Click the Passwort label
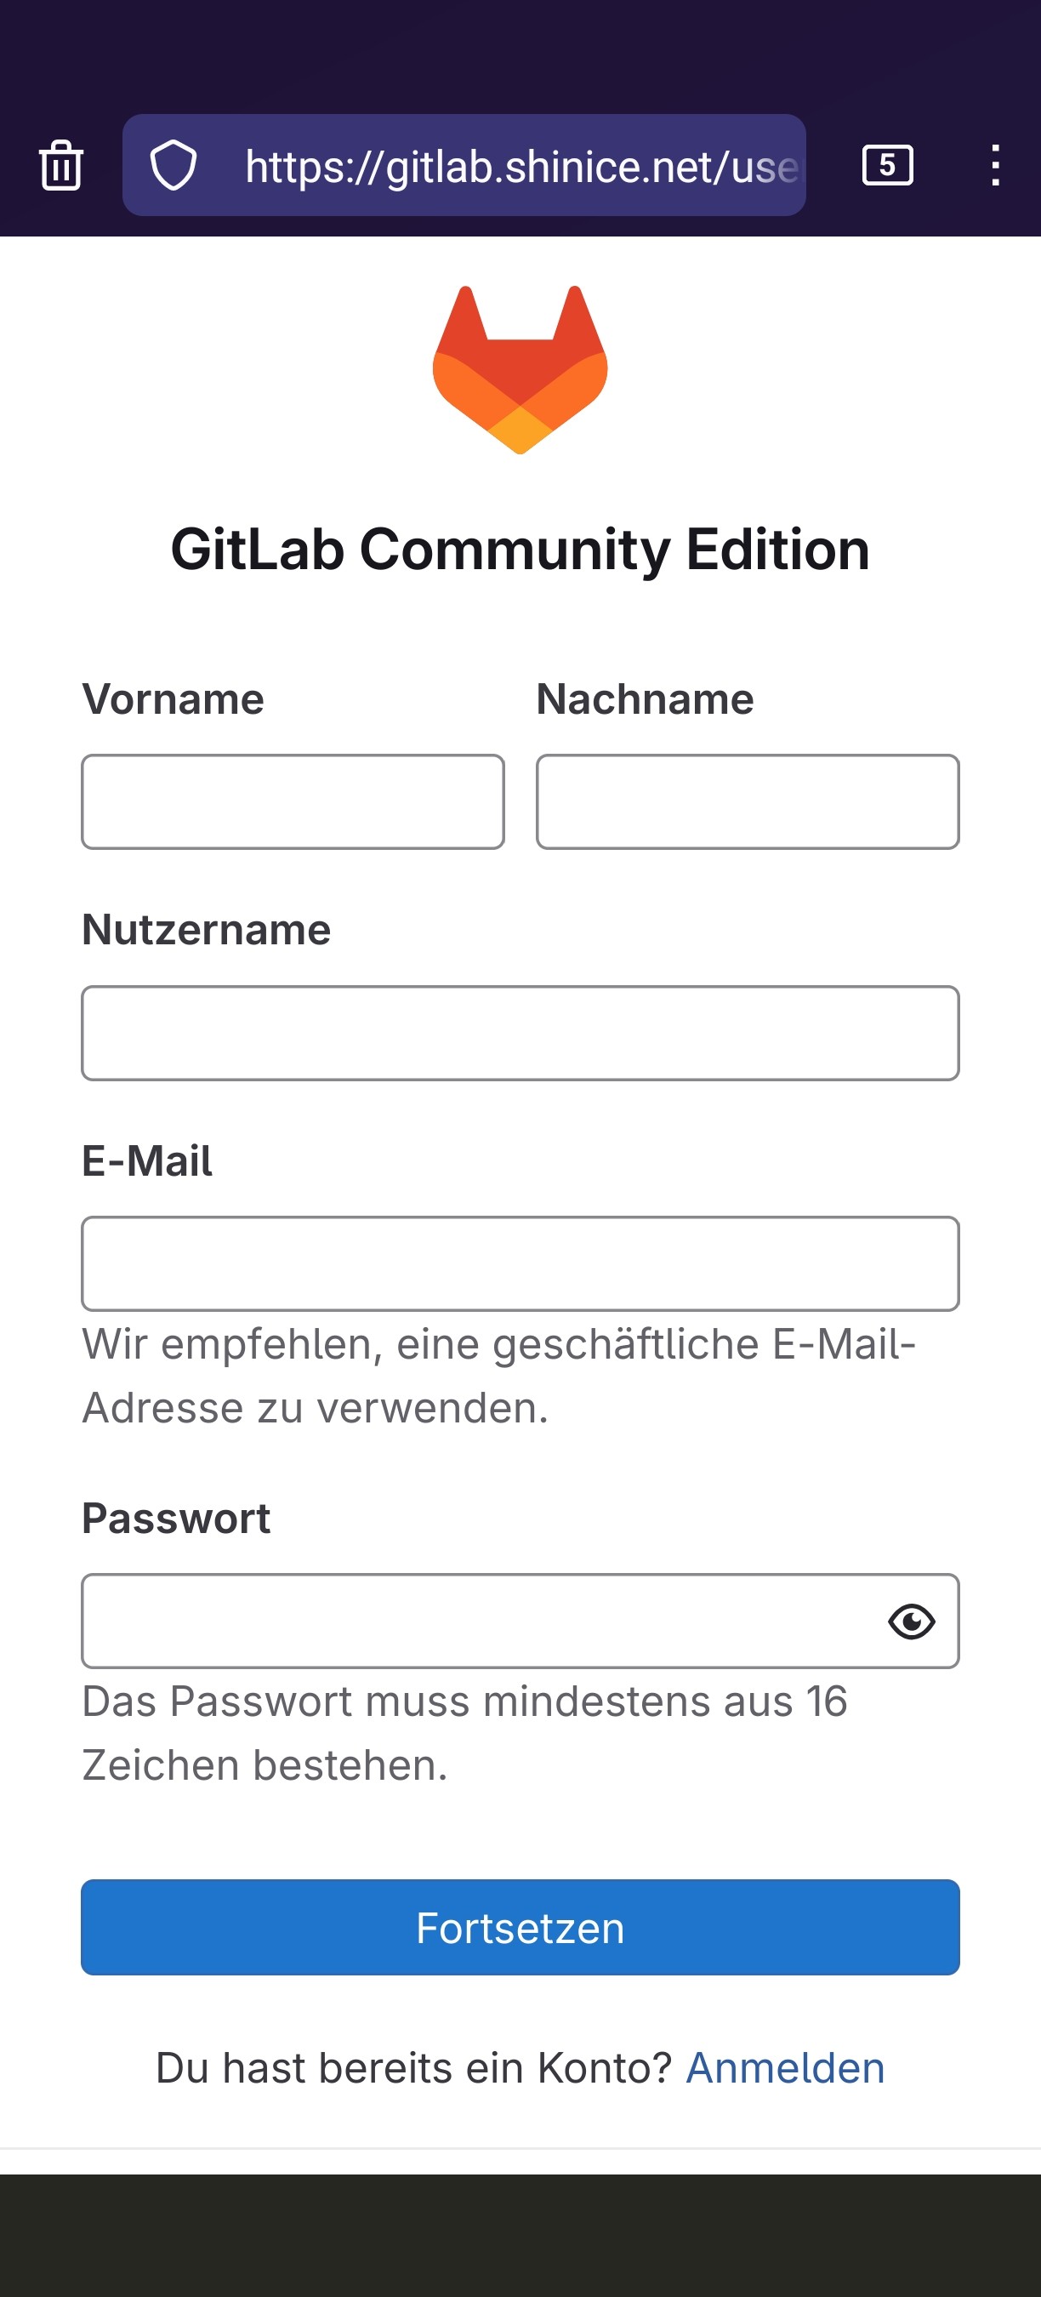1041x2297 pixels. pos(176,1518)
